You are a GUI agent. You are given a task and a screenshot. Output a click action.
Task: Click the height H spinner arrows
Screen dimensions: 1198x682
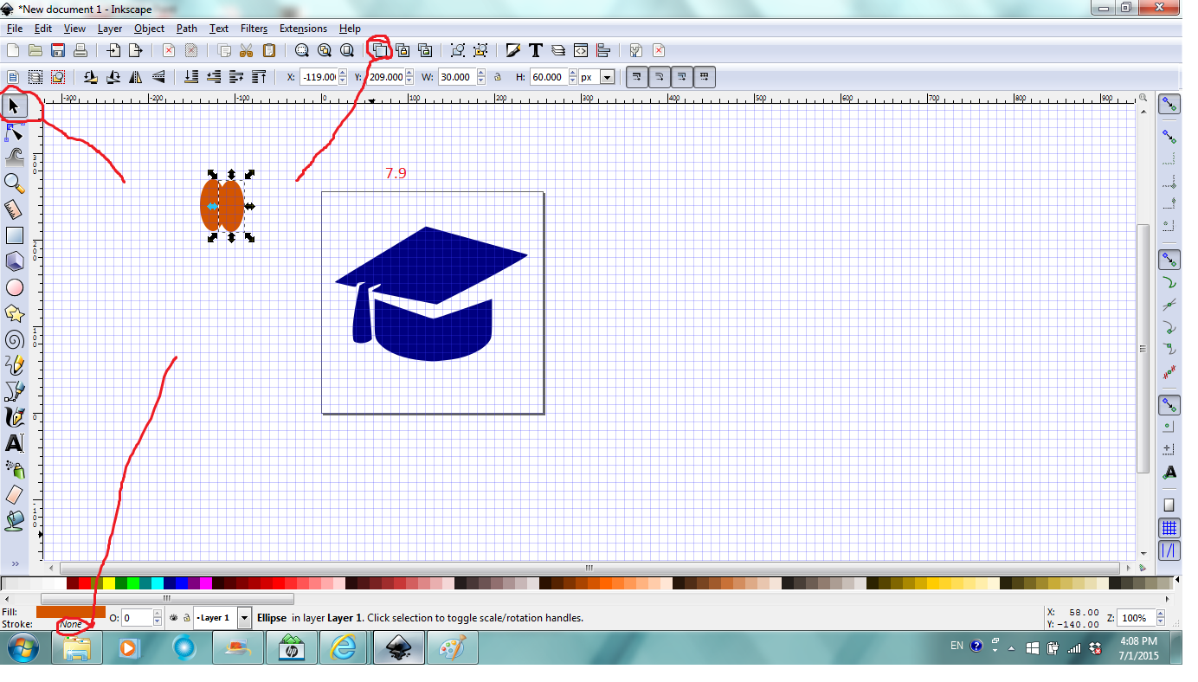point(573,77)
